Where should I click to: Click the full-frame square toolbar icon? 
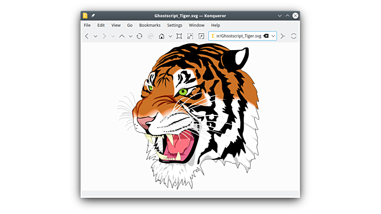pos(179,36)
